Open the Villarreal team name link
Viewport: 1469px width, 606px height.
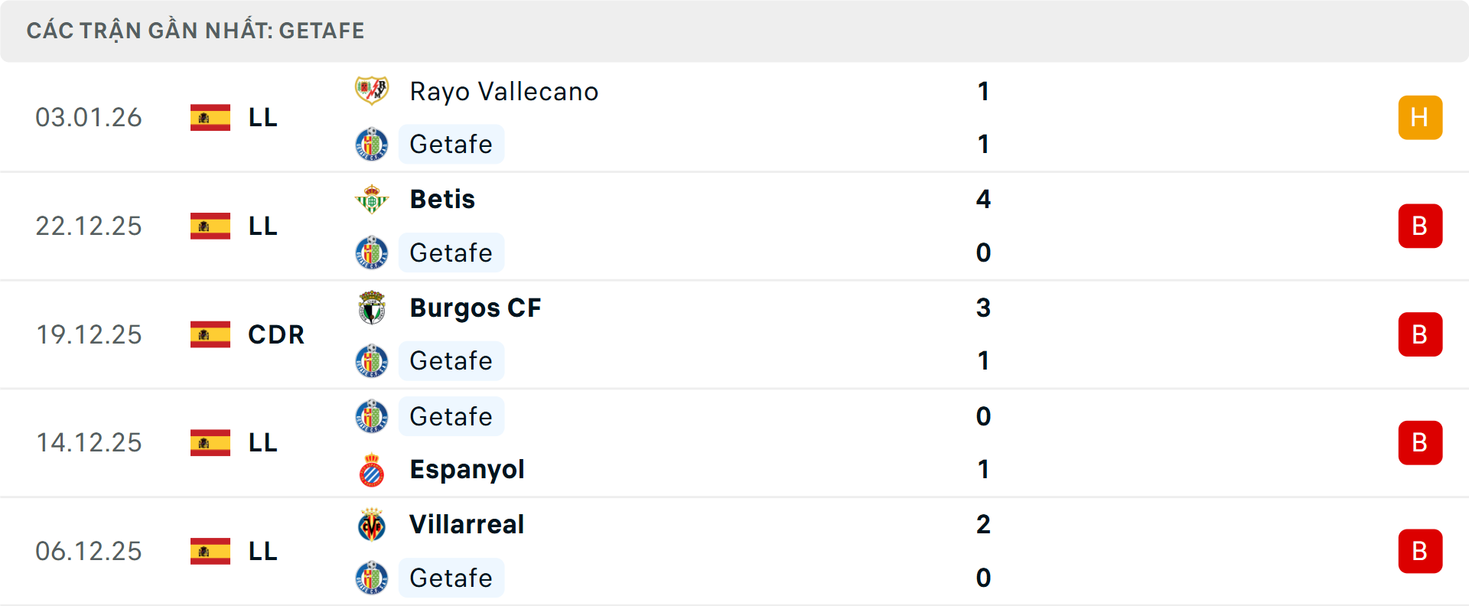(x=467, y=525)
